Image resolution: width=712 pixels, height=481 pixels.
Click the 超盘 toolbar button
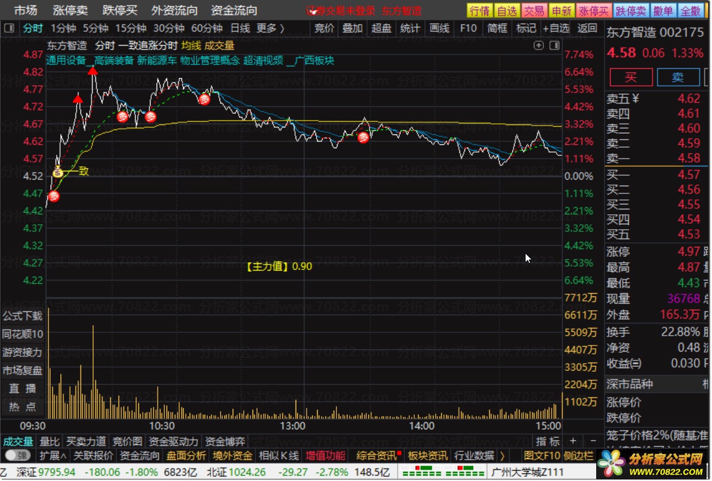pyautogui.click(x=381, y=28)
